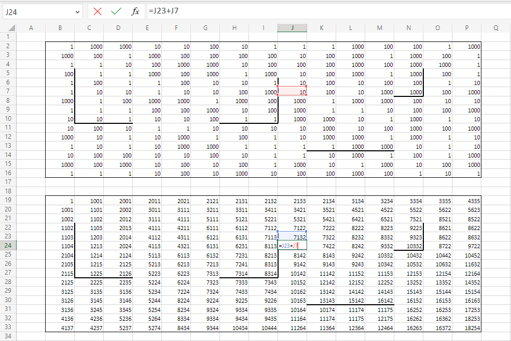Select the column P header
511x341 pixels.
pos(467,28)
